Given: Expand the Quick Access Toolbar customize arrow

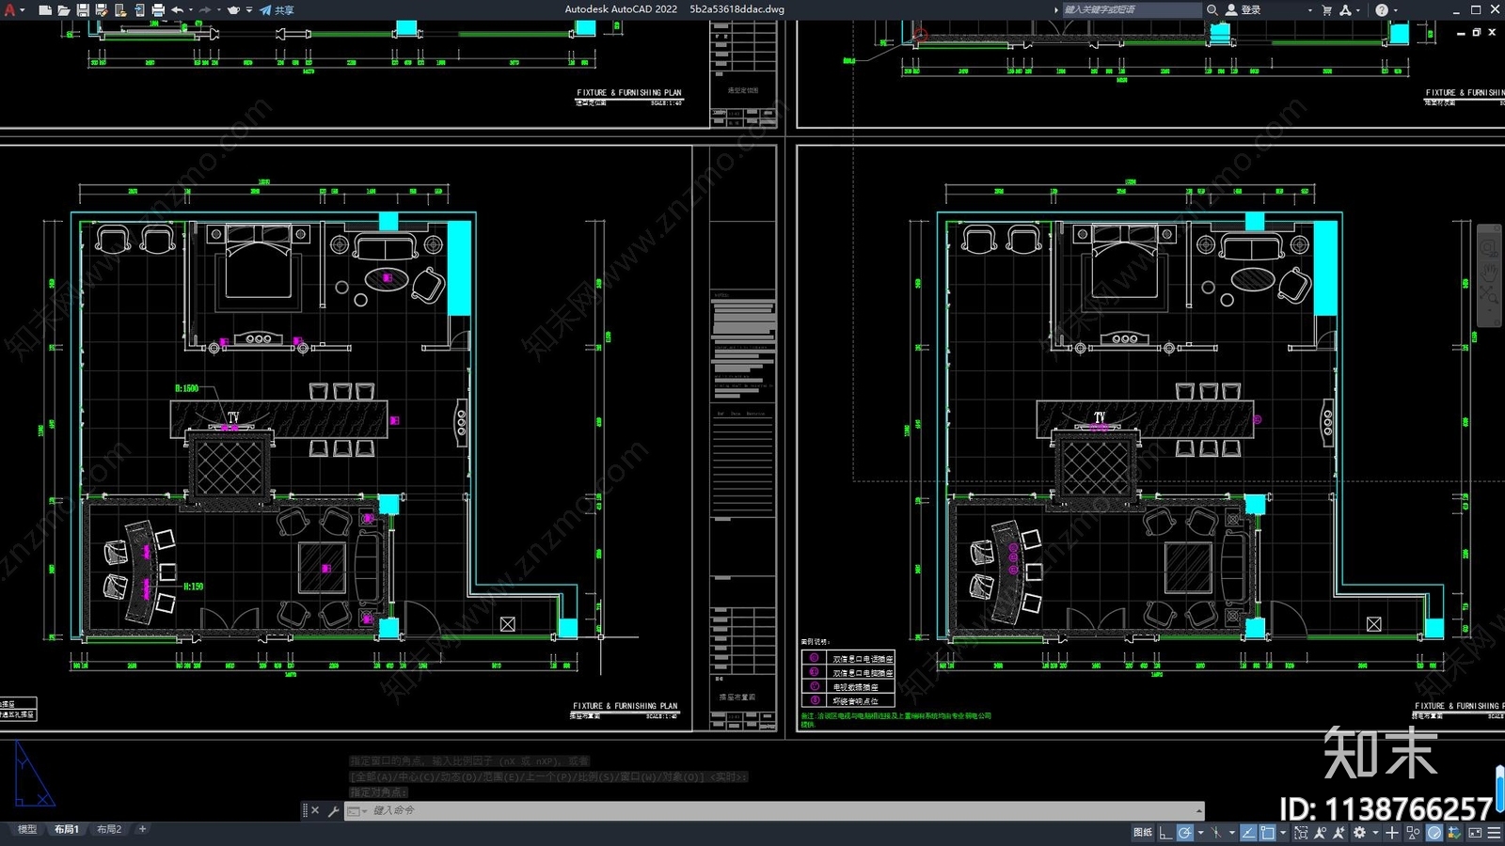Looking at the screenshot, I should [249, 10].
